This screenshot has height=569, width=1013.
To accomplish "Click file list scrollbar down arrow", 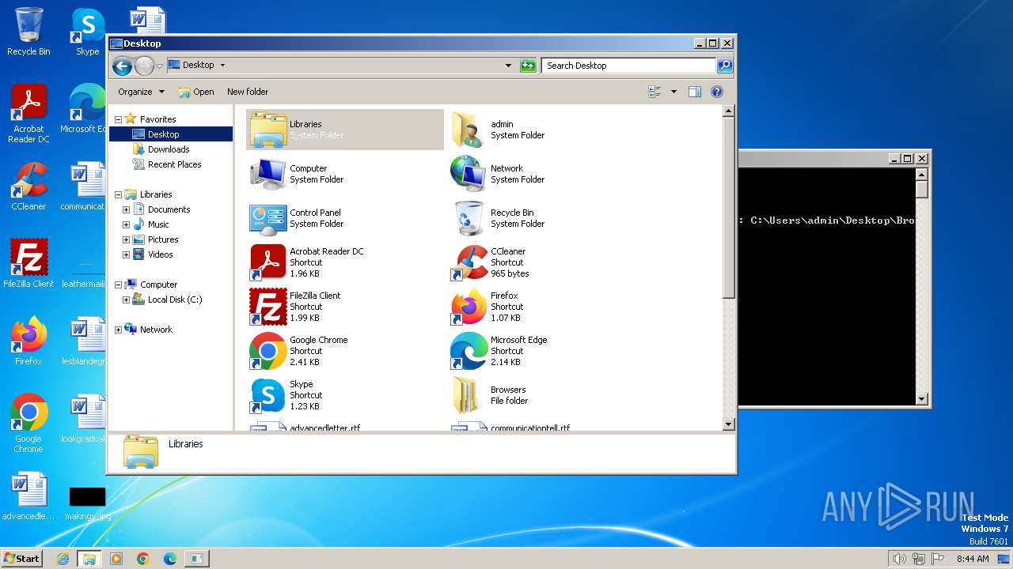I will tap(729, 424).
